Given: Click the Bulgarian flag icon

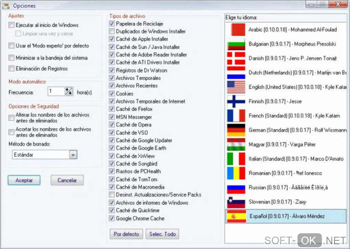Looking at the screenshot, I should [x=236, y=44].
